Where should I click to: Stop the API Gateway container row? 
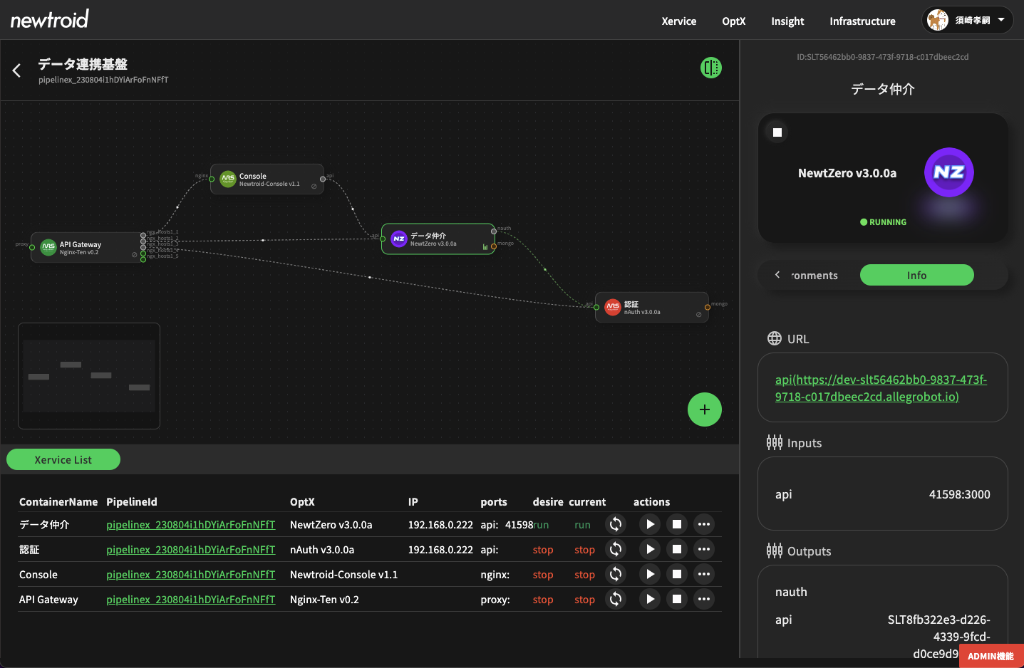pyautogui.click(x=677, y=599)
